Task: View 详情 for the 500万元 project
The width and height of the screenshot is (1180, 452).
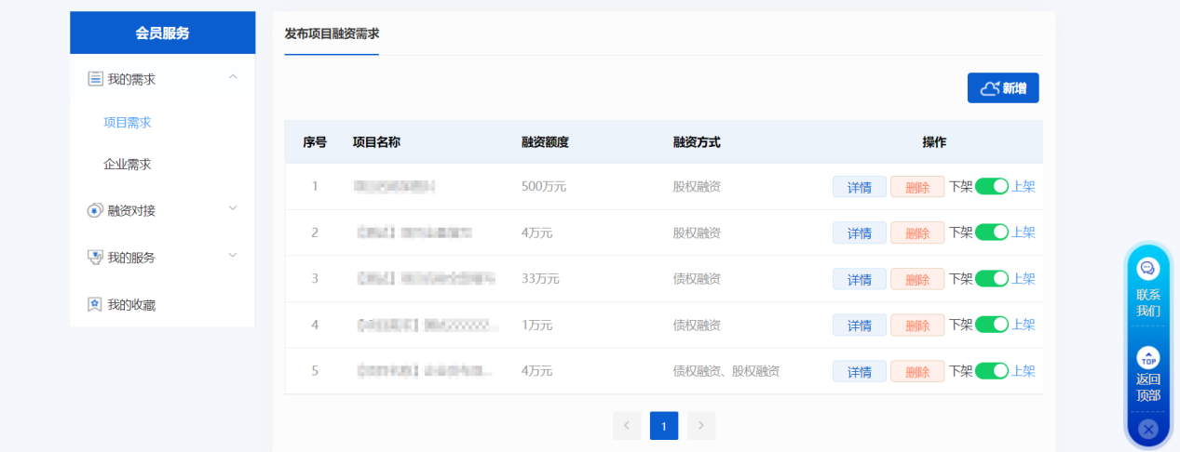Action: (x=859, y=187)
